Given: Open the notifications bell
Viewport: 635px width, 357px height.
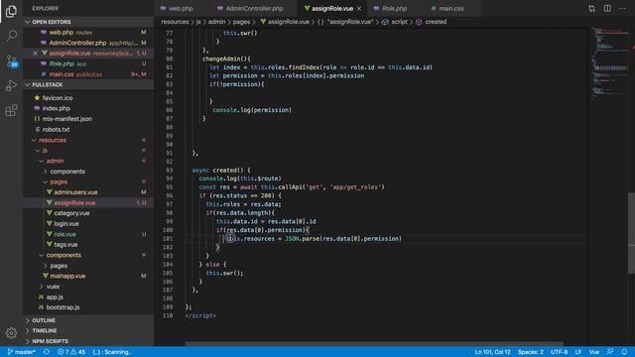Looking at the screenshot, I should (624, 352).
